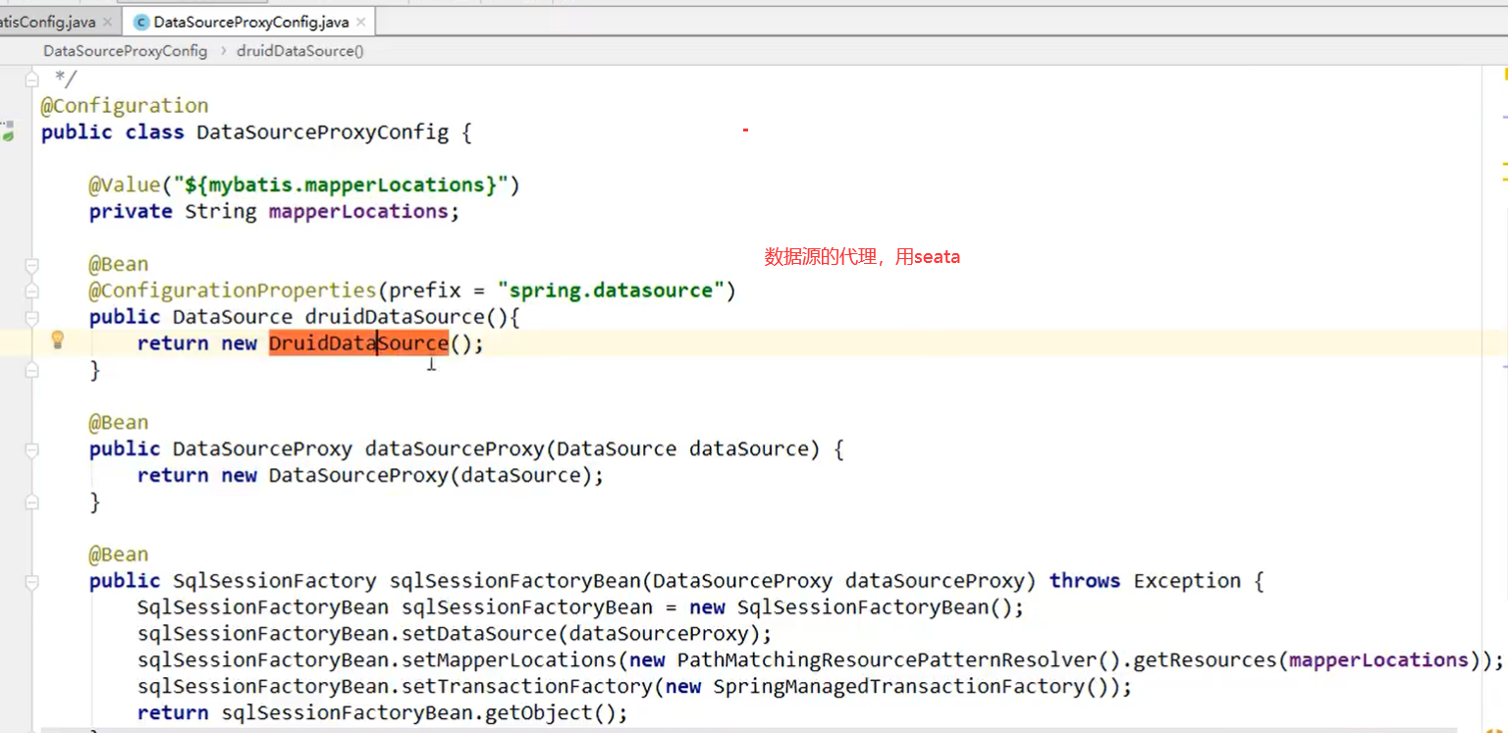The height and width of the screenshot is (733, 1508).
Task: Click druidDataSource method name in the code
Action: (395, 317)
